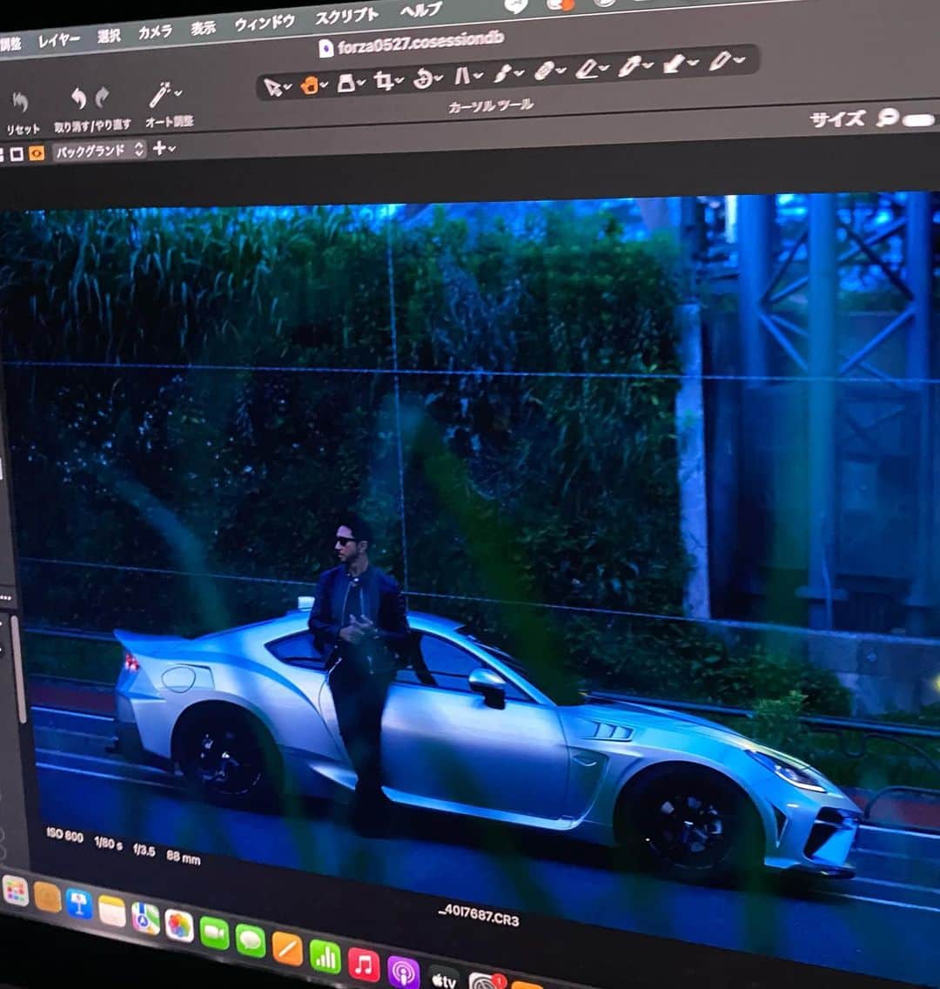Open the arrow Select tool's chevron
The height and width of the screenshot is (989, 940).
pyautogui.click(x=287, y=86)
